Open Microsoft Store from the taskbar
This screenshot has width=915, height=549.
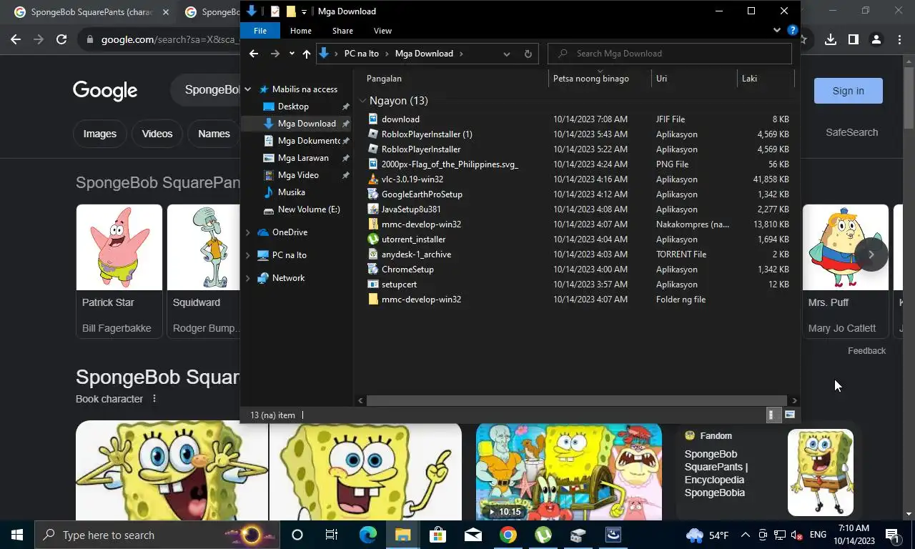point(437,535)
